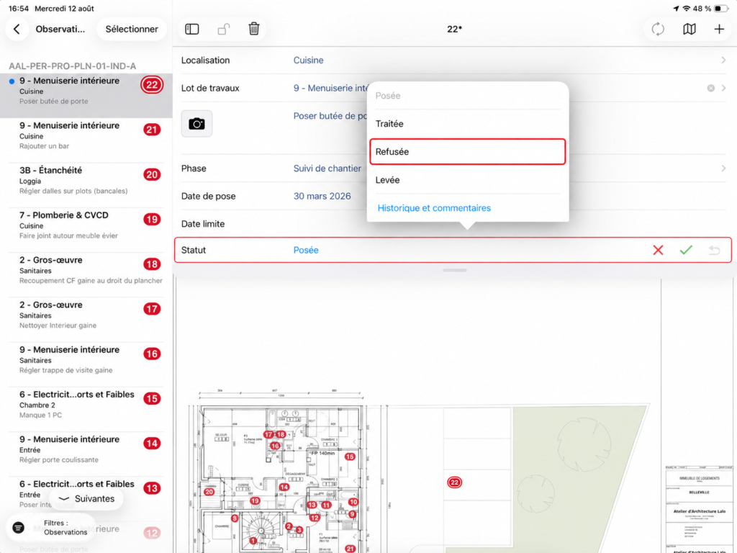Image resolution: width=737 pixels, height=553 pixels.
Task: Tap Sélectionner button
Action: click(x=132, y=29)
